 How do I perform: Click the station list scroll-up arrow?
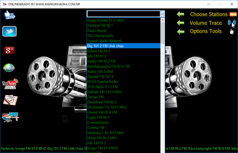(x=163, y=20)
